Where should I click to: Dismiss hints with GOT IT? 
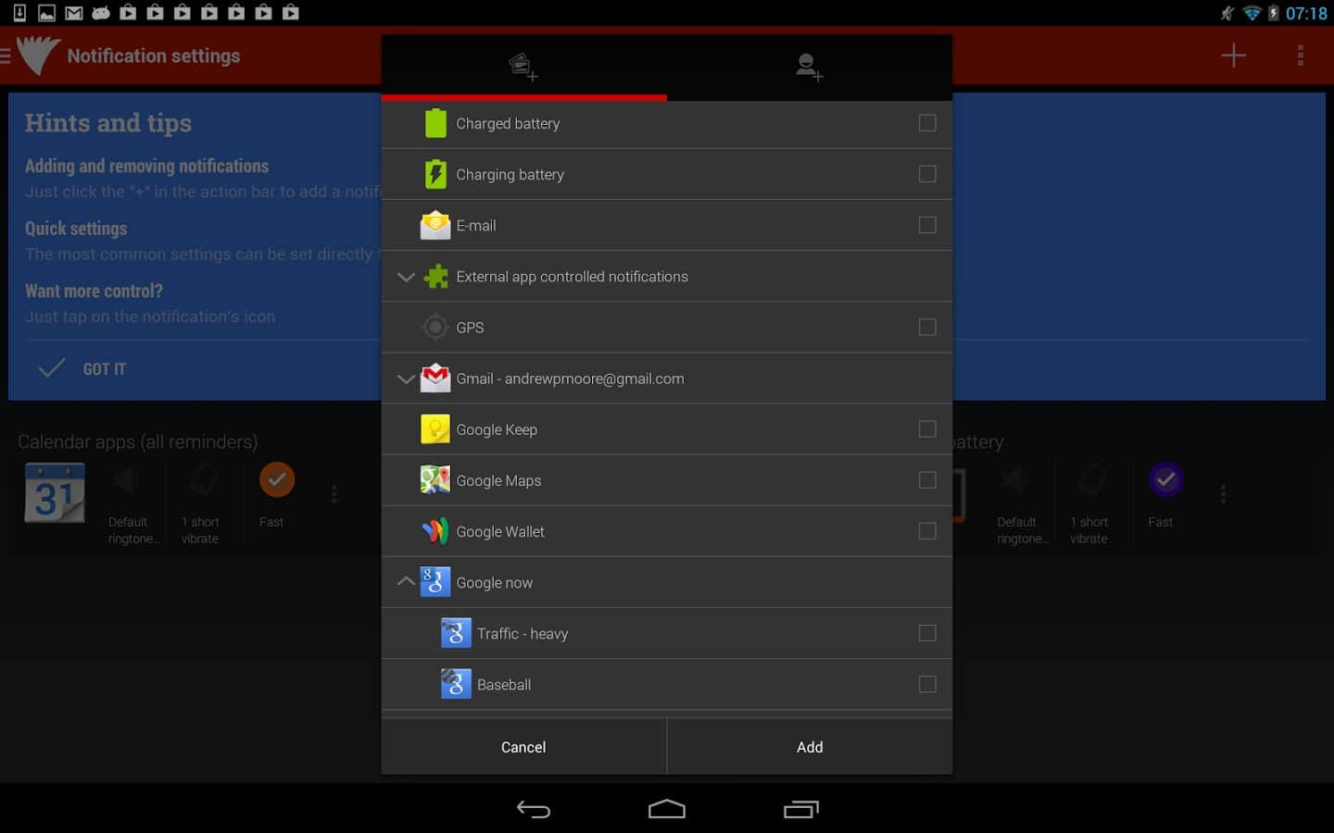(83, 368)
